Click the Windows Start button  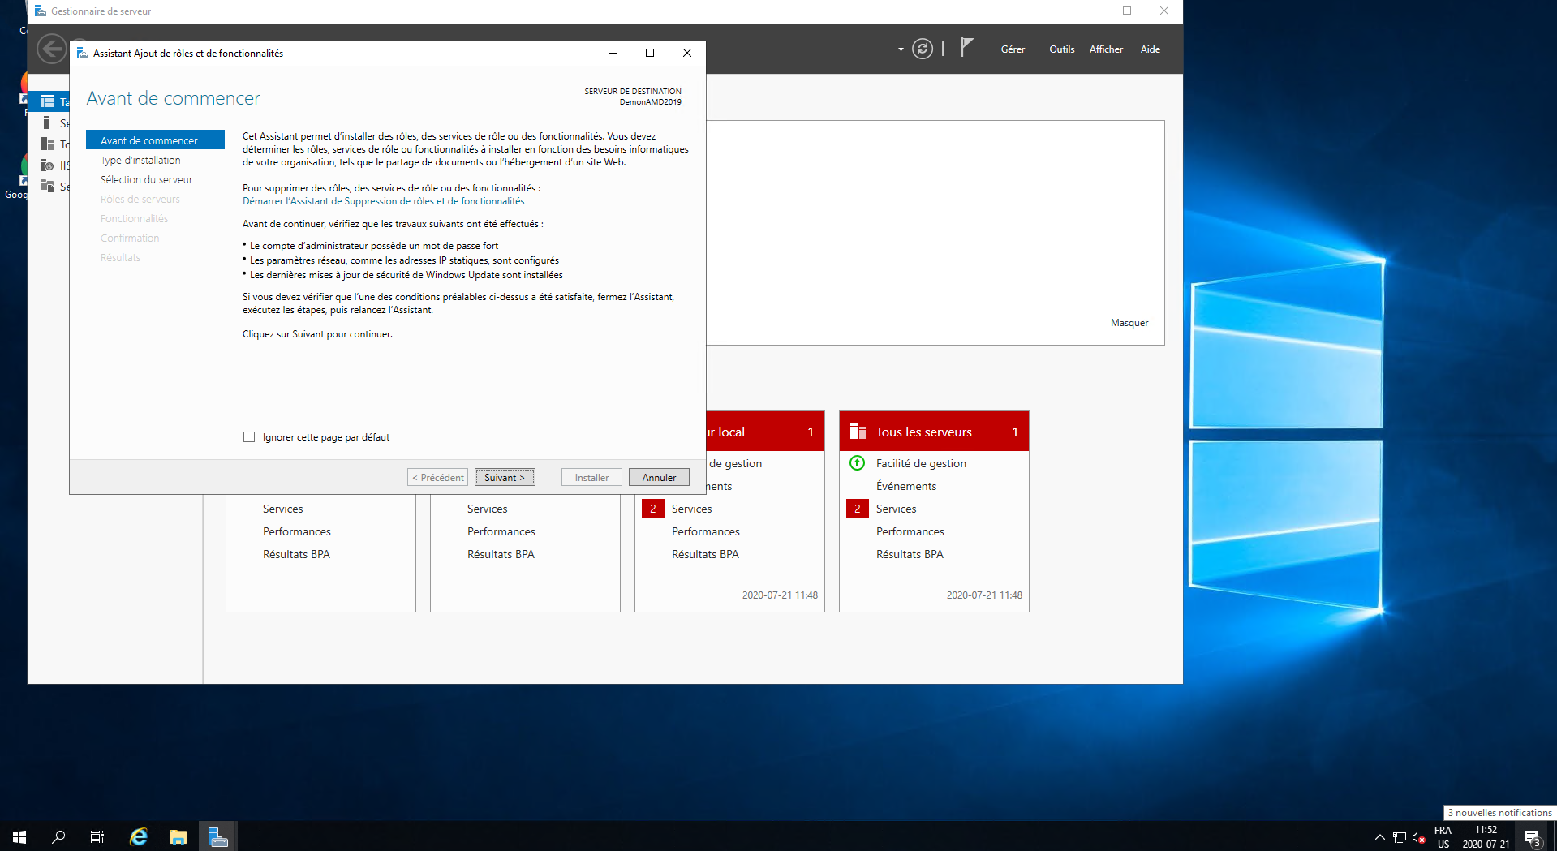click(x=19, y=836)
